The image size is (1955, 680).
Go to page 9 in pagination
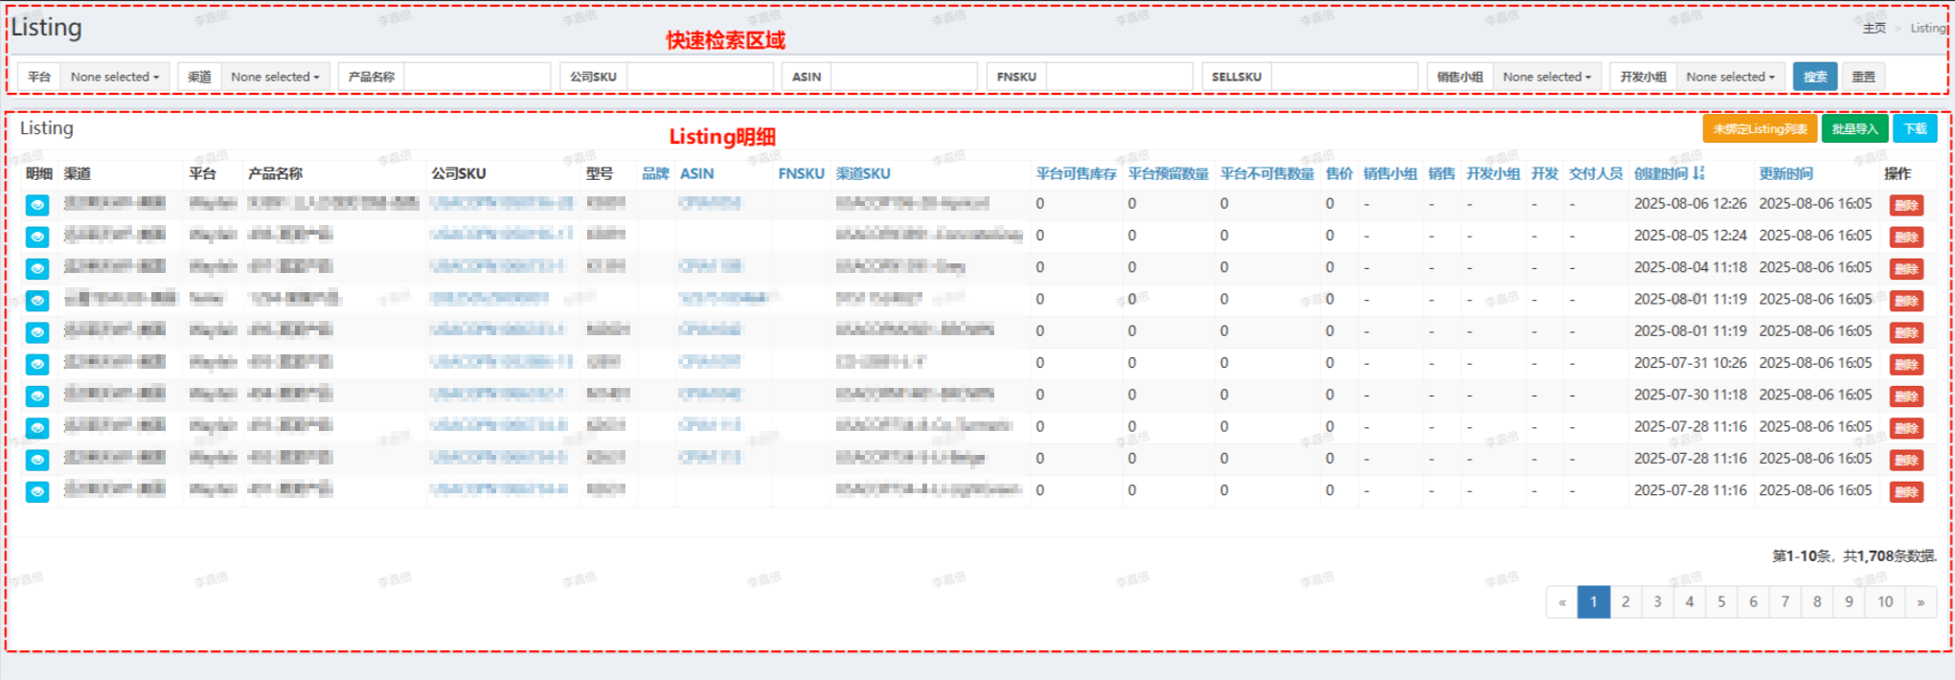1849,601
